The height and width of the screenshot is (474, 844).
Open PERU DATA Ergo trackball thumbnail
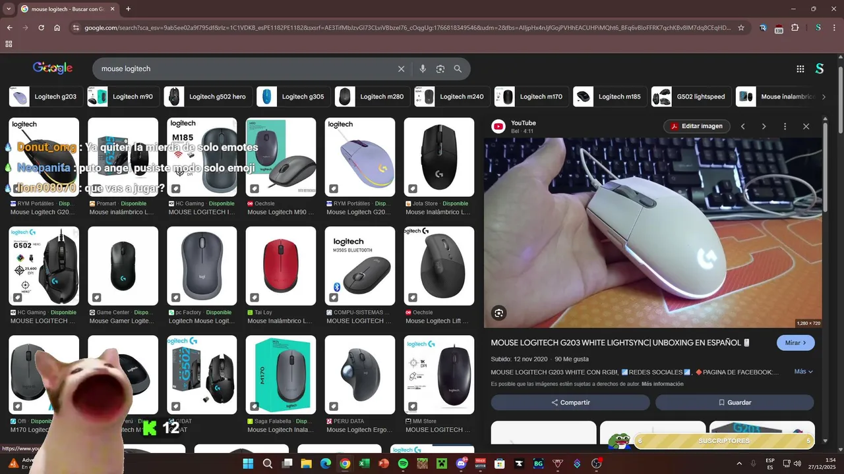pyautogui.click(x=360, y=375)
